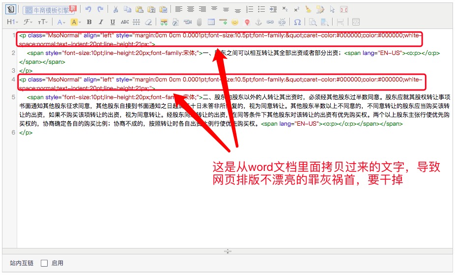The width and height of the screenshot is (455, 275).
Task: Attach a file with paperclip icon
Action: [x=199, y=22]
